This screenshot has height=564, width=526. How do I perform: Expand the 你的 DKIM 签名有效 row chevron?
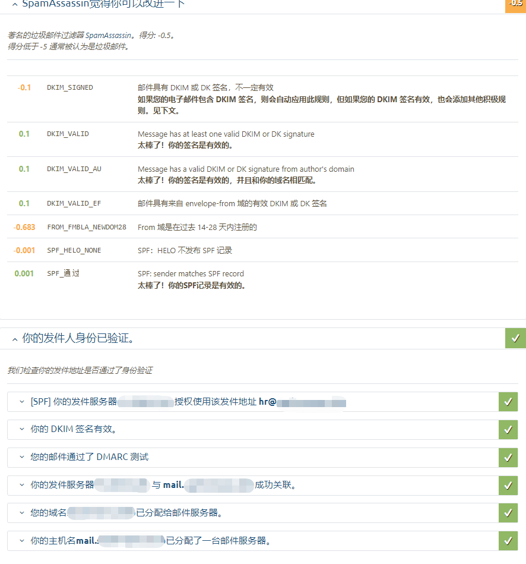(x=22, y=429)
